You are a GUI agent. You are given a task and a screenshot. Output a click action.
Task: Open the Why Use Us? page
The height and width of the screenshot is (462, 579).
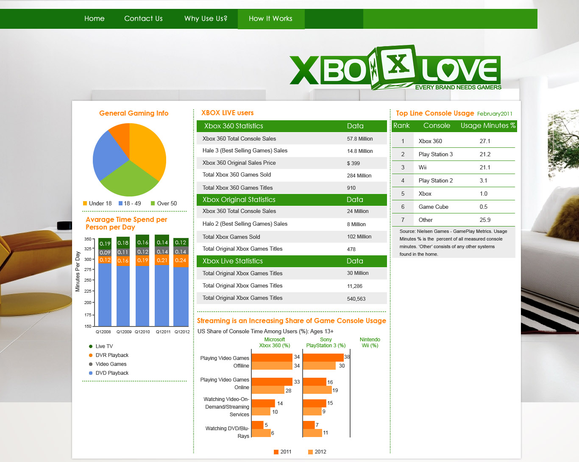coord(206,19)
